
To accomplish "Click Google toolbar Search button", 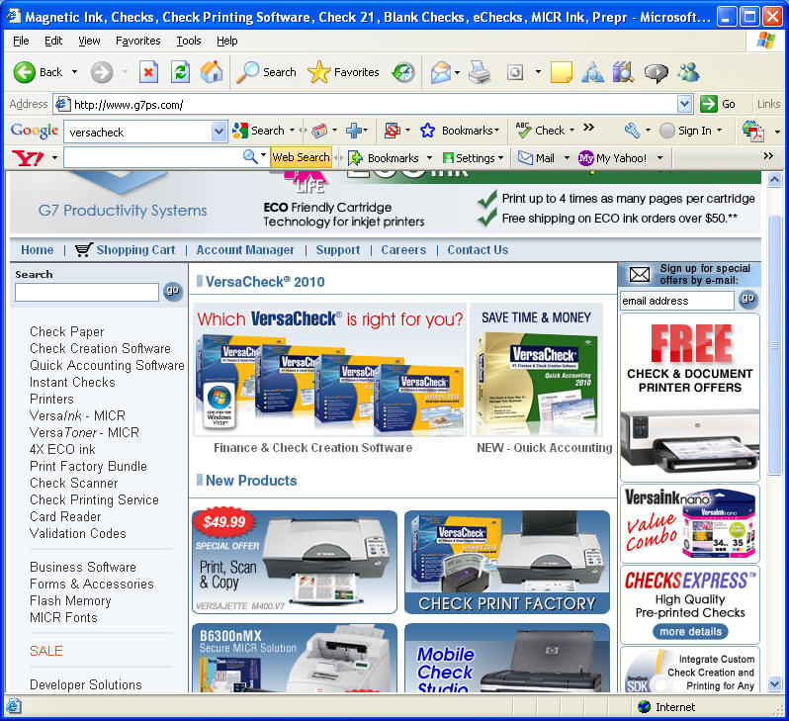I will tap(258, 131).
